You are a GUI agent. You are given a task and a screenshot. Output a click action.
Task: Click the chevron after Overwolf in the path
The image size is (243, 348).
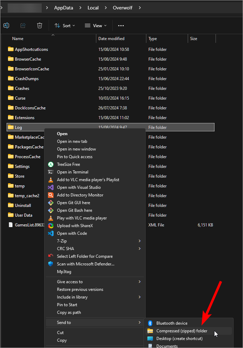click(140, 8)
